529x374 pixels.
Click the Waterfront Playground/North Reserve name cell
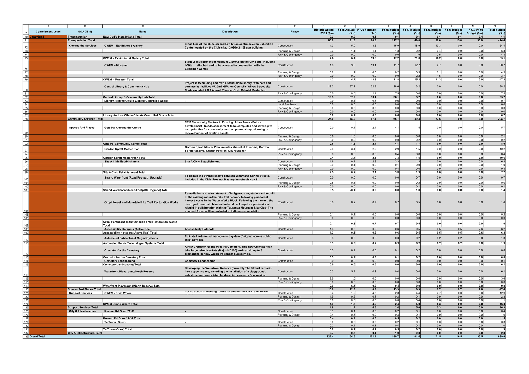pos(129,272)
